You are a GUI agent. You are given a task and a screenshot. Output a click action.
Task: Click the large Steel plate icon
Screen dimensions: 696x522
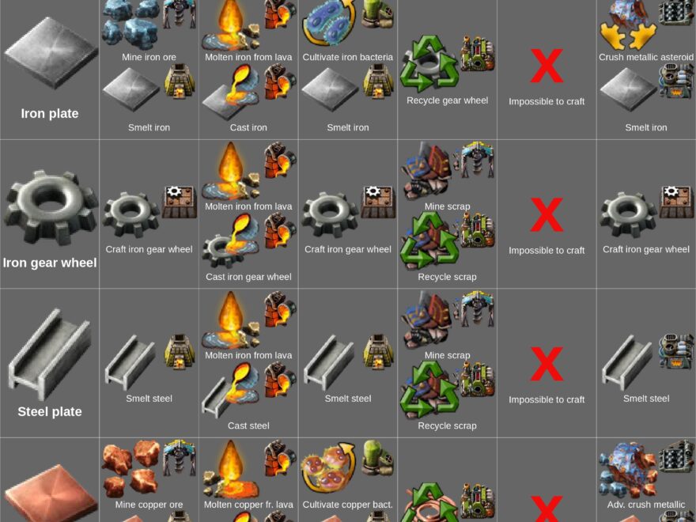tap(50, 354)
